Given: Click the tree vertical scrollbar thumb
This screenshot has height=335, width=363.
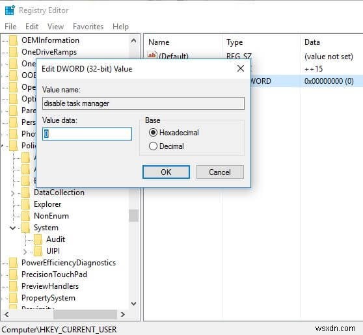Looking at the screenshot, I should 133,216.
